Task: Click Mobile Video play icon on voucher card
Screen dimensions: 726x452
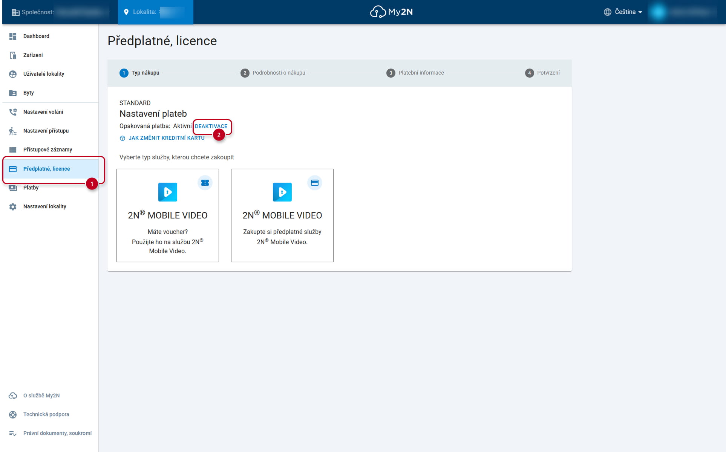Action: coord(168,192)
